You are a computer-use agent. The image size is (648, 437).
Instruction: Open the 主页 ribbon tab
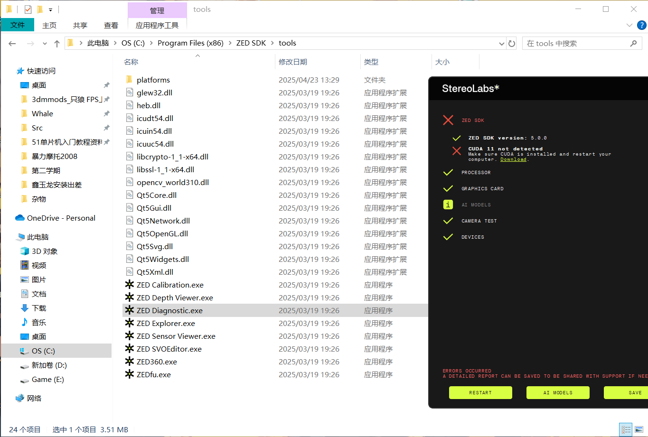(x=49, y=25)
